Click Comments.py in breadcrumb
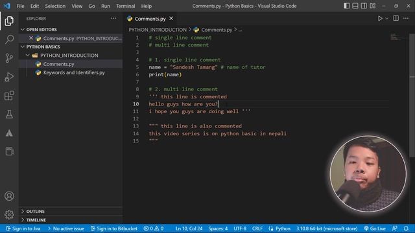 tap(216, 30)
